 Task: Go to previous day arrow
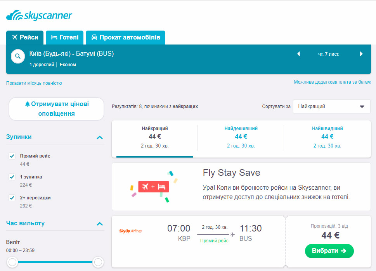coord(298,54)
